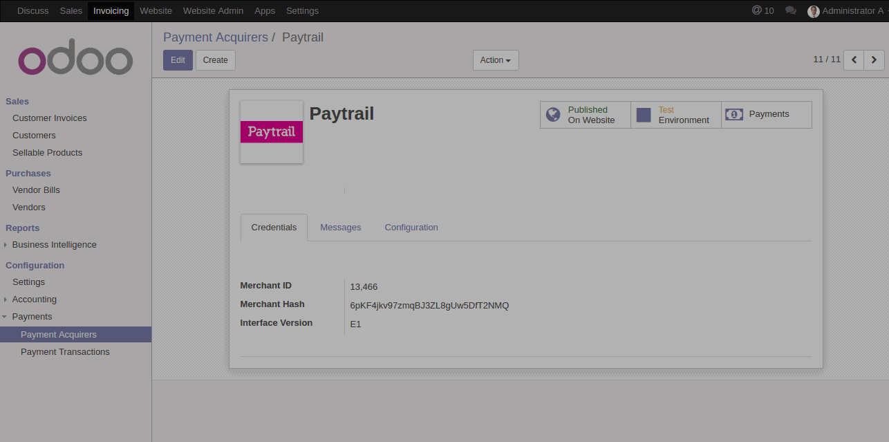The width and height of the screenshot is (889, 442).
Task: Open Customers in sidebar
Action: 34,136
